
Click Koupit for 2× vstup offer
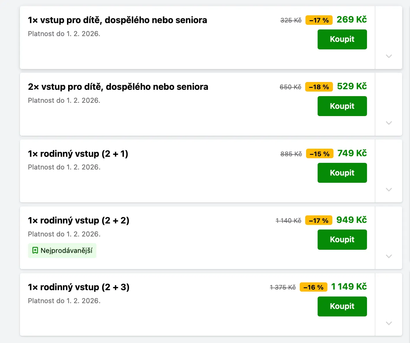(342, 106)
